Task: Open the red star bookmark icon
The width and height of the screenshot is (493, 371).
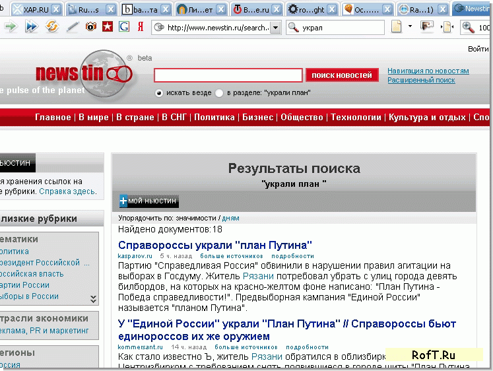Action: [x=106, y=27]
